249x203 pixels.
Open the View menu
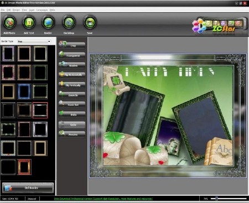coord(24,10)
